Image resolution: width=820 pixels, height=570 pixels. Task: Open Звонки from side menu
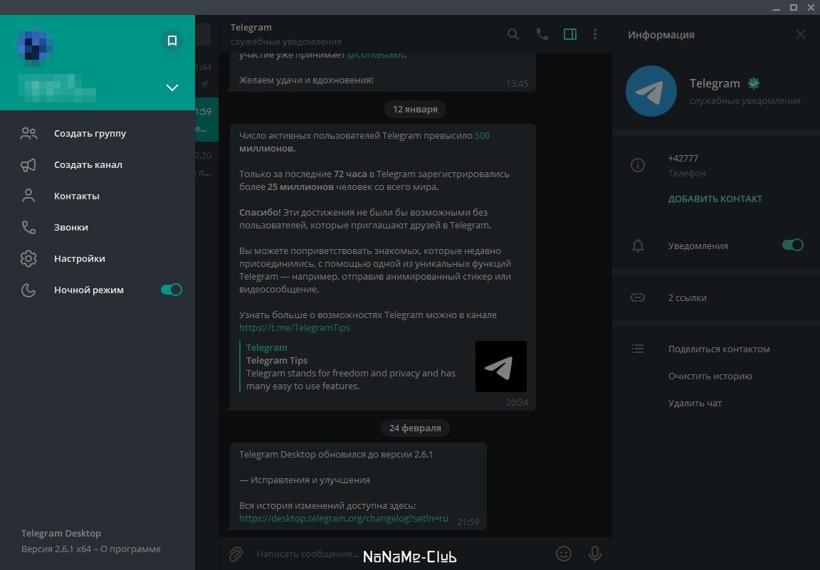(98, 228)
